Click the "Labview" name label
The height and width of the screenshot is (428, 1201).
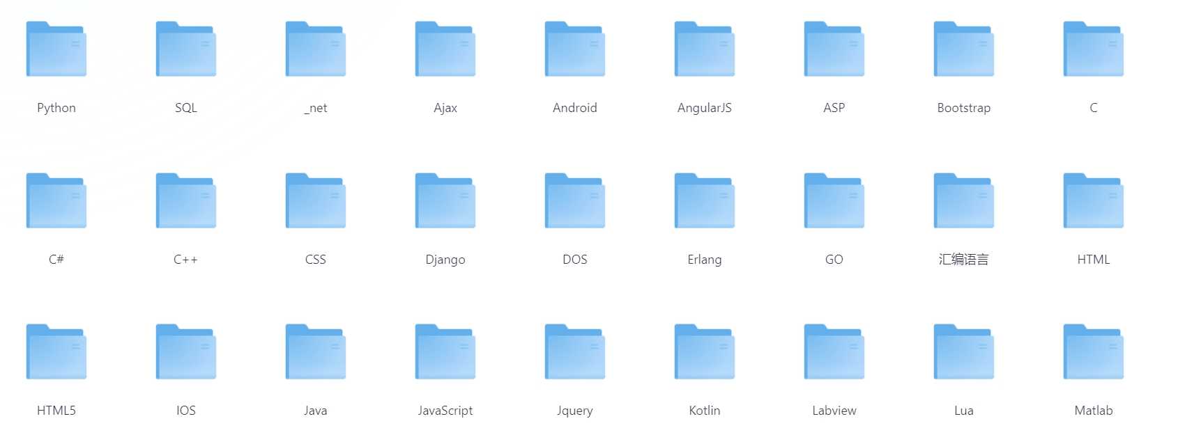[834, 411]
